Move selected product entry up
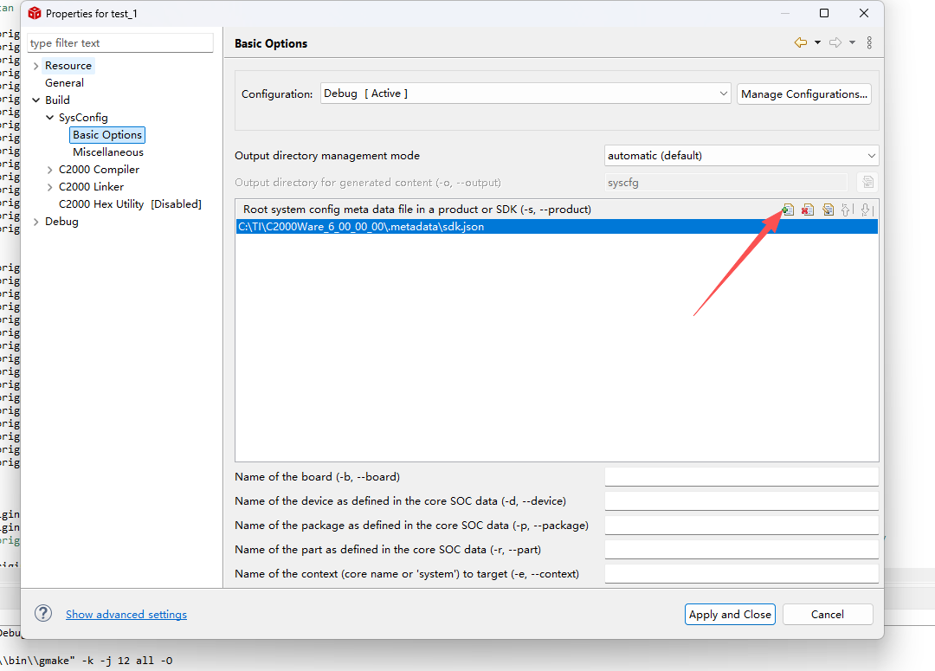935x671 pixels. (847, 210)
